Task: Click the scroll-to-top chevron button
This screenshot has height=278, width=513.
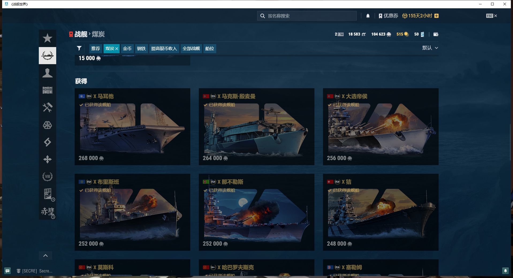Action: tap(45, 256)
